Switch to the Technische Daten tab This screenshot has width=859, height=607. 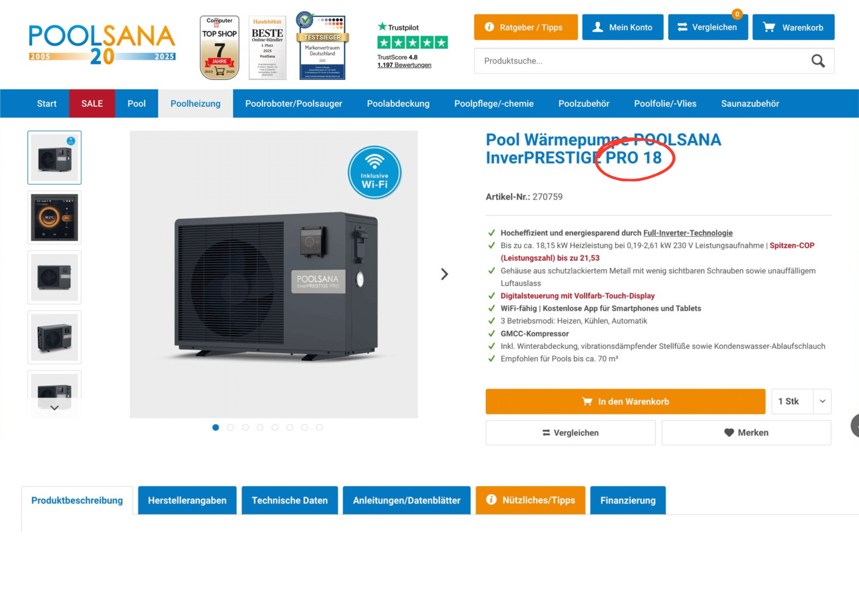pyautogui.click(x=289, y=500)
